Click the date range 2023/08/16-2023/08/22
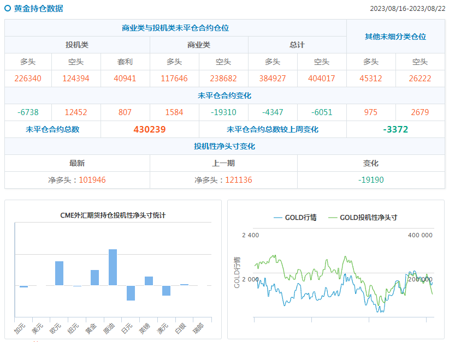Image resolution: width=449 pixels, height=342 pixels. point(407,8)
